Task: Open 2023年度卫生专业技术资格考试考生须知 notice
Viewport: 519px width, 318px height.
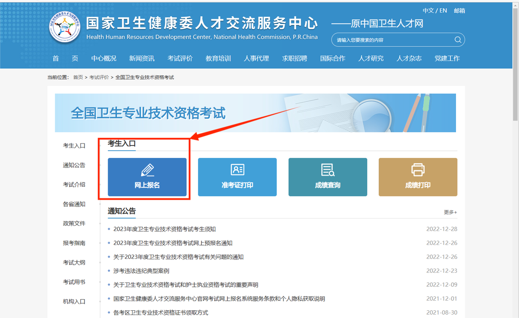Action: click(164, 229)
